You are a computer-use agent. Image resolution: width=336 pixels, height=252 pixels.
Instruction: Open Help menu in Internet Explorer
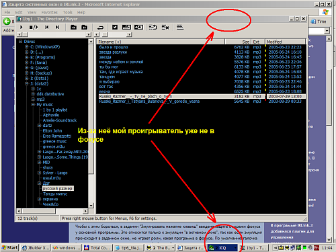81,12
